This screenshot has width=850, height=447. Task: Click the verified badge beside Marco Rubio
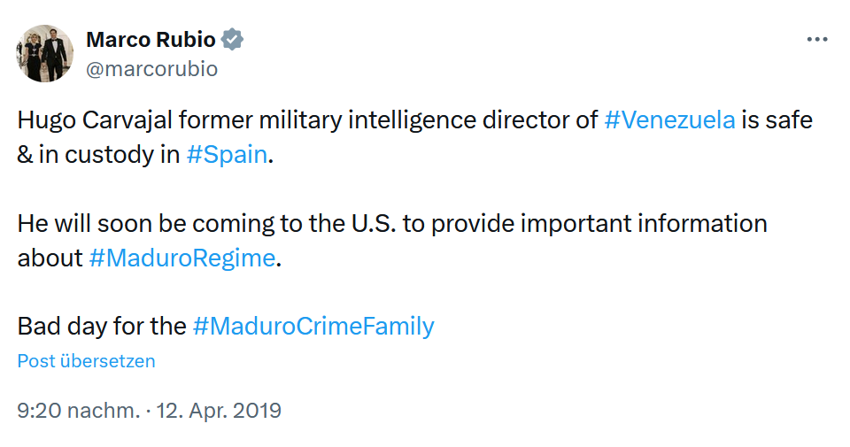[x=233, y=40]
